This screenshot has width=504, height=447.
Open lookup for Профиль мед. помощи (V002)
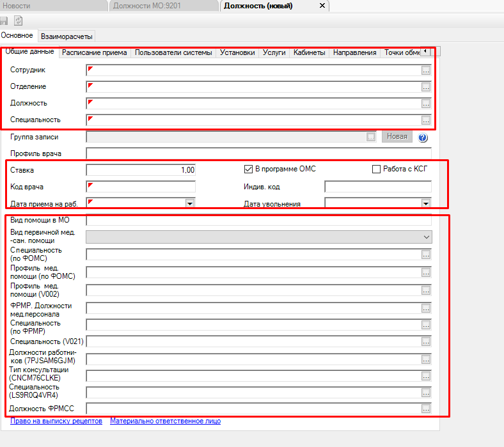click(426, 291)
